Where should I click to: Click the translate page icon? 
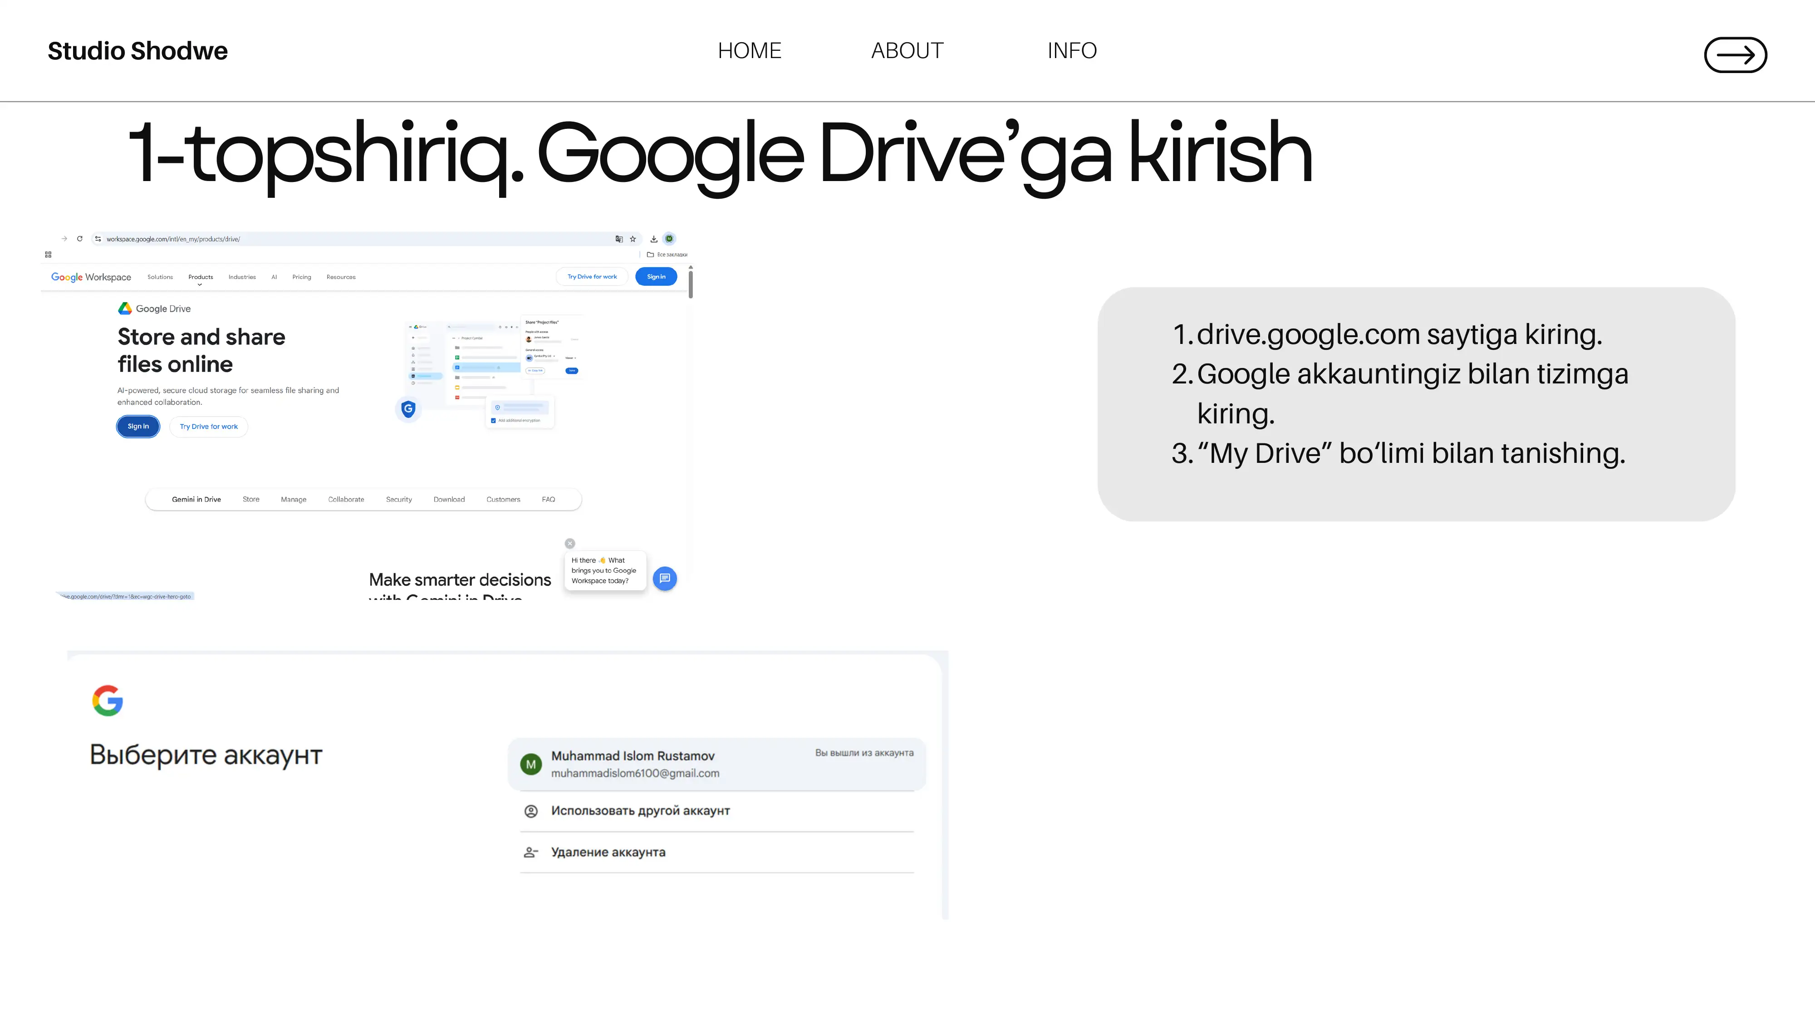[x=618, y=239]
